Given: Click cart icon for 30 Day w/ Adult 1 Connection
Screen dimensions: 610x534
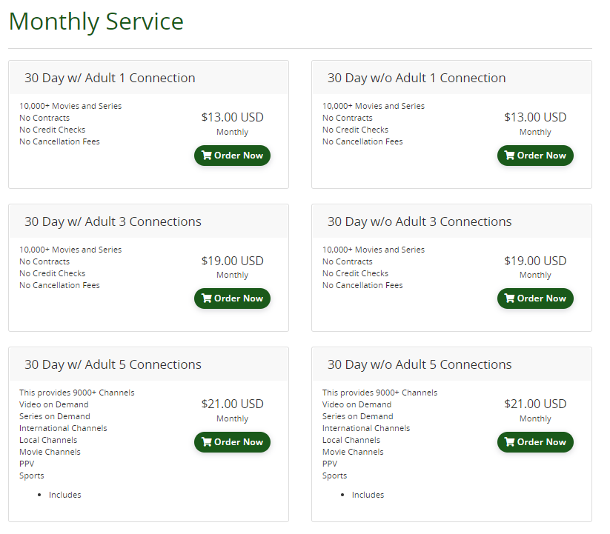Looking at the screenshot, I should tap(207, 156).
